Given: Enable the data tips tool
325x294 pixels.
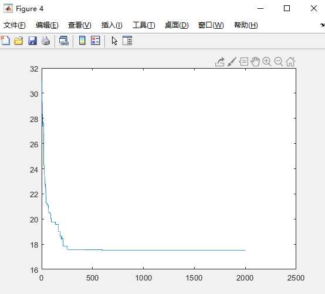Looking at the screenshot, I should [x=243, y=62].
